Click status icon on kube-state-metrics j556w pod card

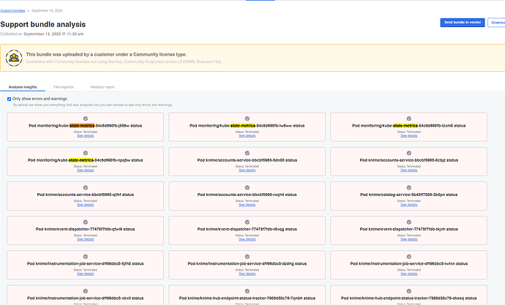click(86, 118)
